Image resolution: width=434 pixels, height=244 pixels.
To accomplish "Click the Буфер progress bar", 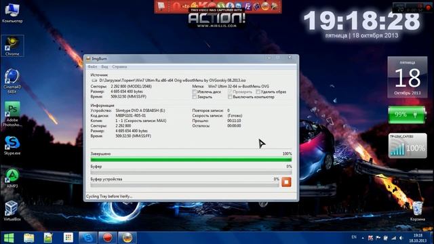I will [191, 172].
